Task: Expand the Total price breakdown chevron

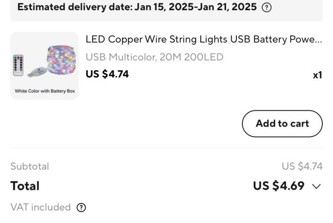Action: [x=316, y=187]
